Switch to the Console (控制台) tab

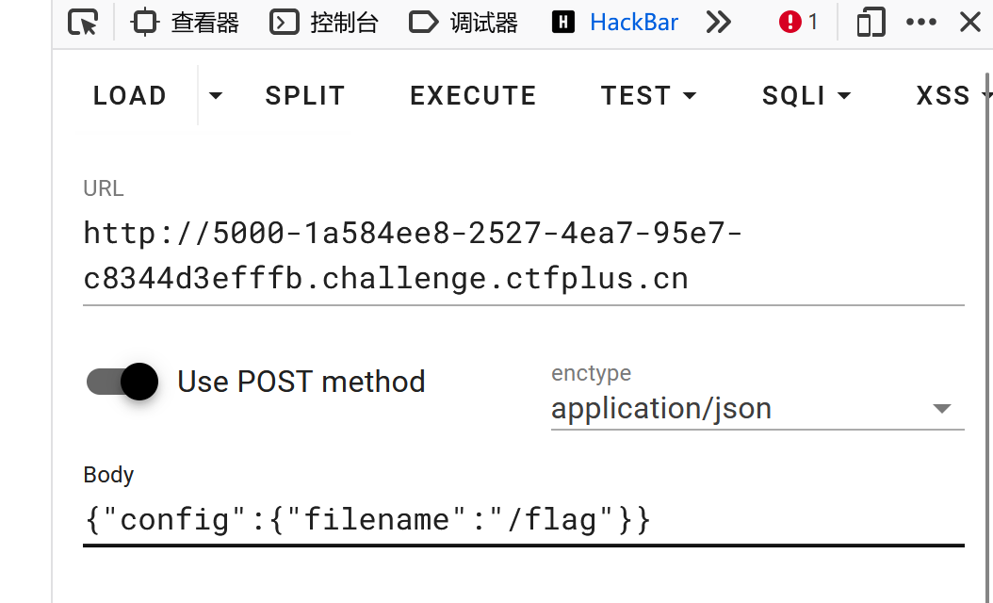tap(324, 23)
